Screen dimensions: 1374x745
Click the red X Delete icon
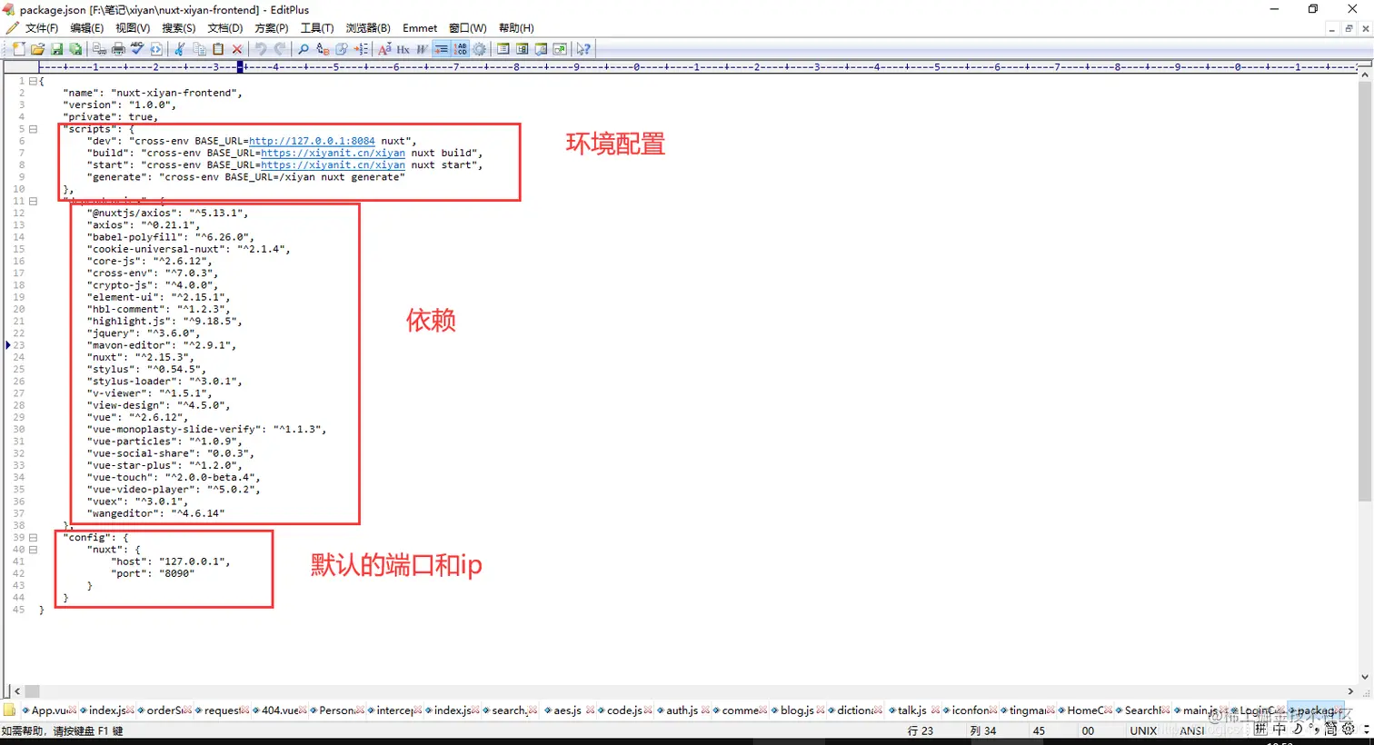(237, 49)
